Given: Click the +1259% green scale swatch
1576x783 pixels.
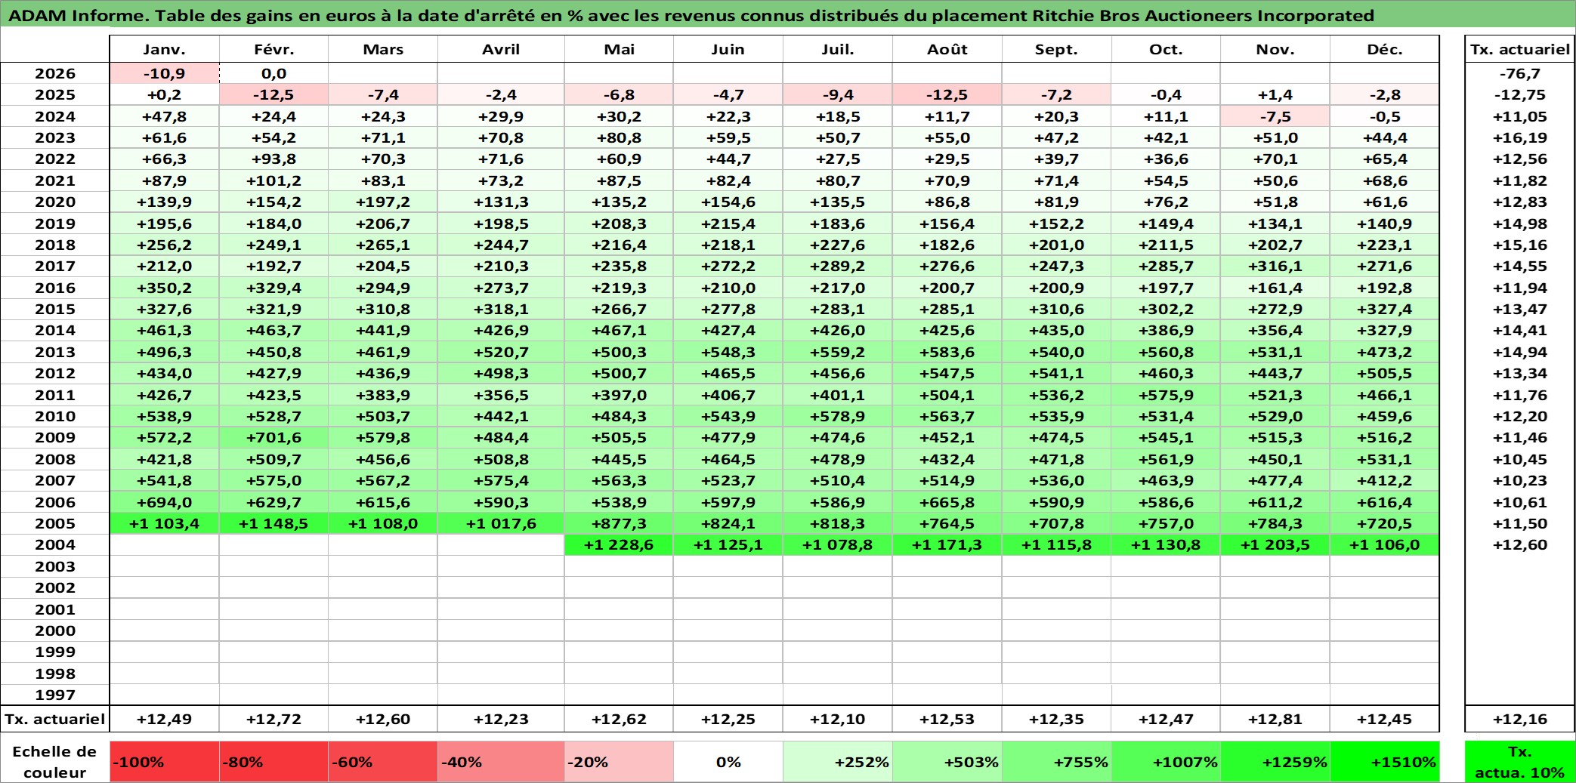Looking at the screenshot, I should coord(1275,762).
